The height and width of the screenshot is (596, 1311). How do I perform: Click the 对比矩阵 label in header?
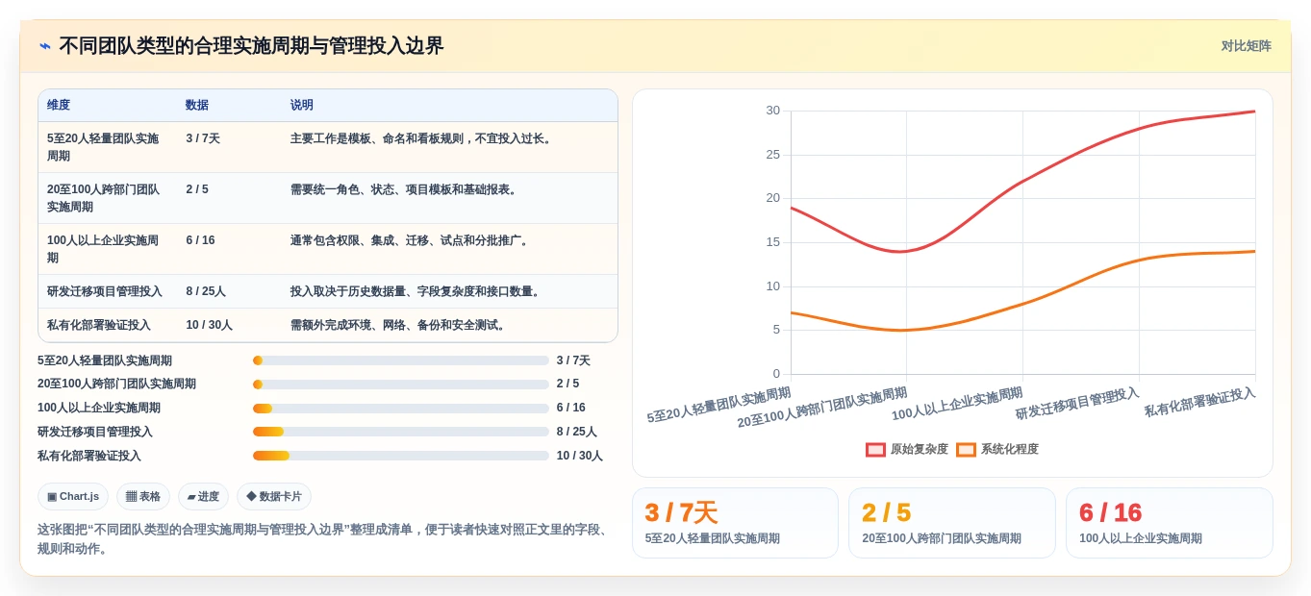click(x=1246, y=46)
